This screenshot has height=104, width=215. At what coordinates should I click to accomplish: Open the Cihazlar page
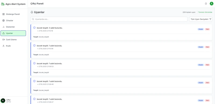point(13,20)
